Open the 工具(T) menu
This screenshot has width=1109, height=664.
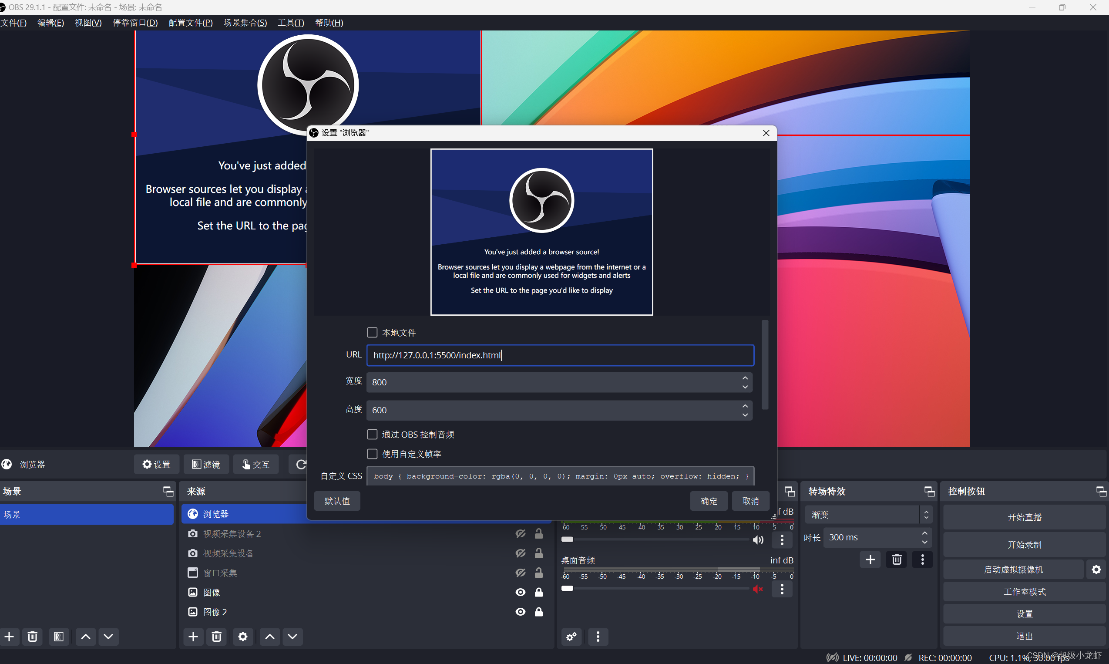[291, 23]
